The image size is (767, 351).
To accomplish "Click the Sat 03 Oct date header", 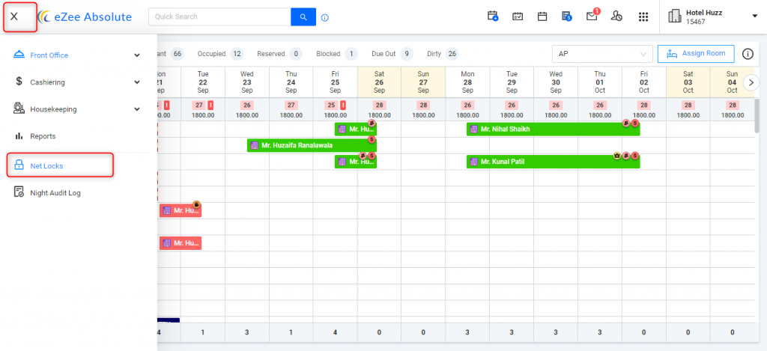I will [x=688, y=82].
